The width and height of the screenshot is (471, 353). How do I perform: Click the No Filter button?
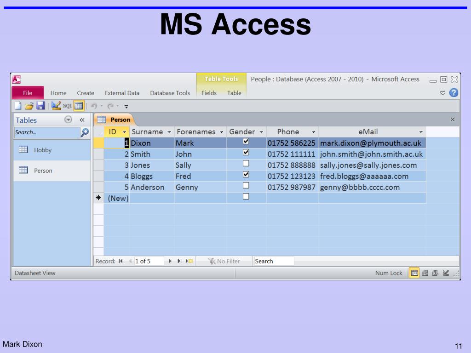tap(224, 261)
